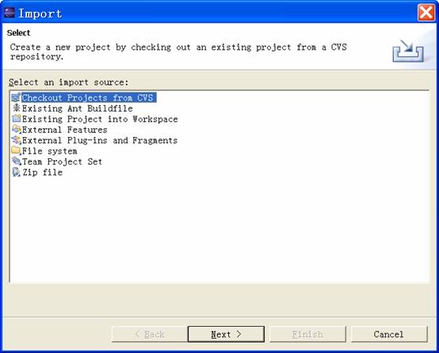Select File system import source
Image resolution: width=439 pixels, height=353 pixels.
click(49, 151)
